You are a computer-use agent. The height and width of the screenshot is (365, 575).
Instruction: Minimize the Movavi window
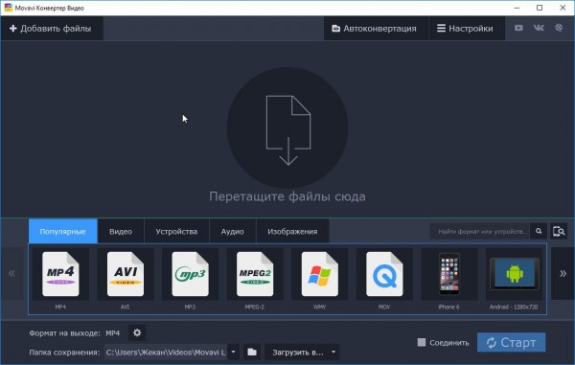[517, 8]
